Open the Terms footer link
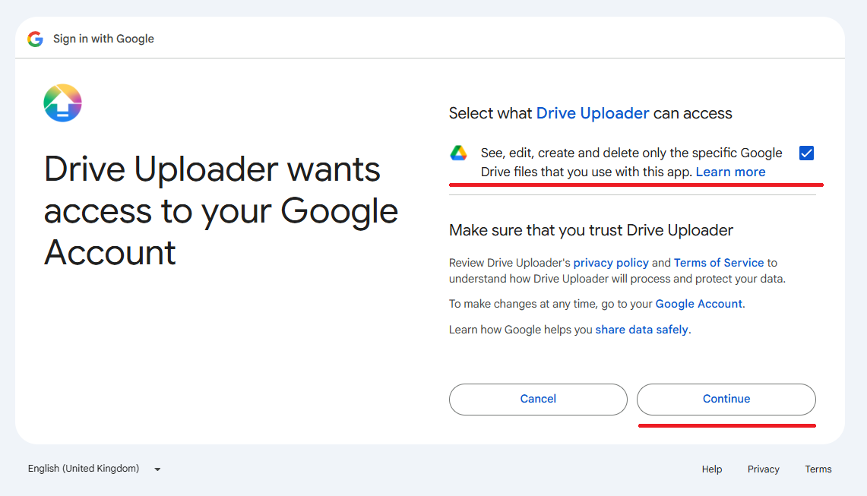867x496 pixels. coord(818,469)
